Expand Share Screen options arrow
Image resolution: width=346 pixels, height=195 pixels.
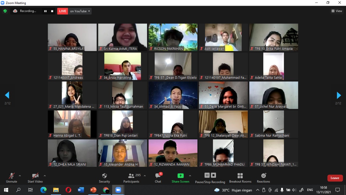(x=190, y=176)
